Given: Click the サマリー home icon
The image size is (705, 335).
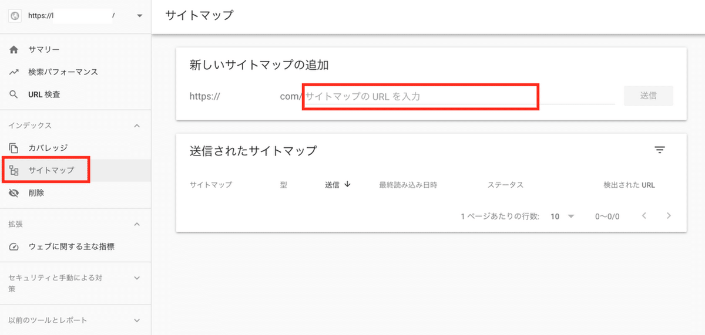Looking at the screenshot, I should [14, 50].
